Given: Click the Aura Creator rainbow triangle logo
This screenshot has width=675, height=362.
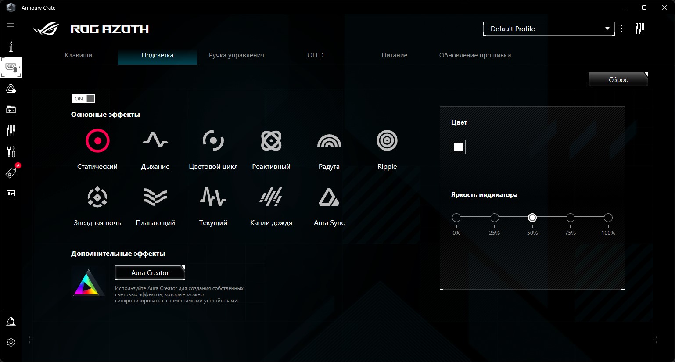Looking at the screenshot, I should 89,283.
